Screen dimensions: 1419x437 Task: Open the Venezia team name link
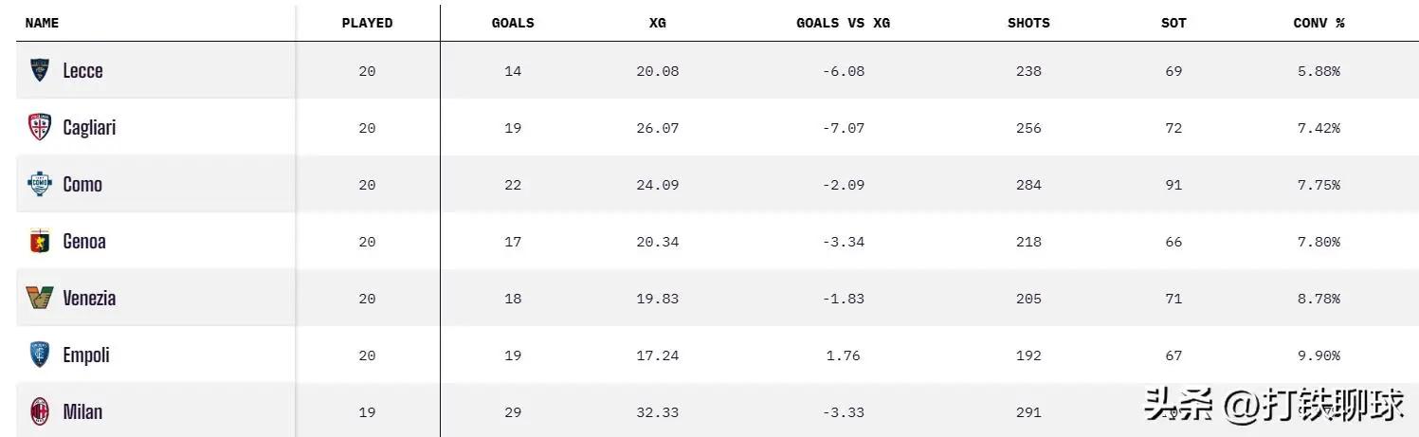pos(89,298)
